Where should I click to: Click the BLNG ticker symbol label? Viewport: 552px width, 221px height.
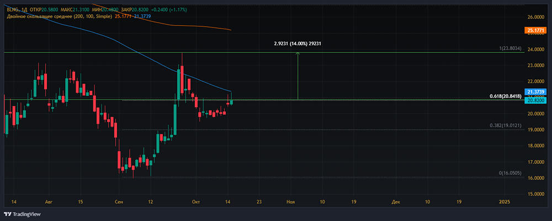tap(12, 10)
